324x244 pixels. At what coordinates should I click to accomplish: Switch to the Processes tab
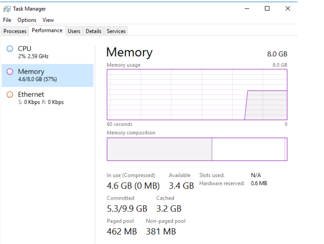tap(15, 31)
